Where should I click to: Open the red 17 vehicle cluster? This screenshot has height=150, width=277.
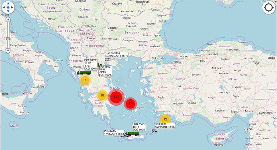pos(130,104)
